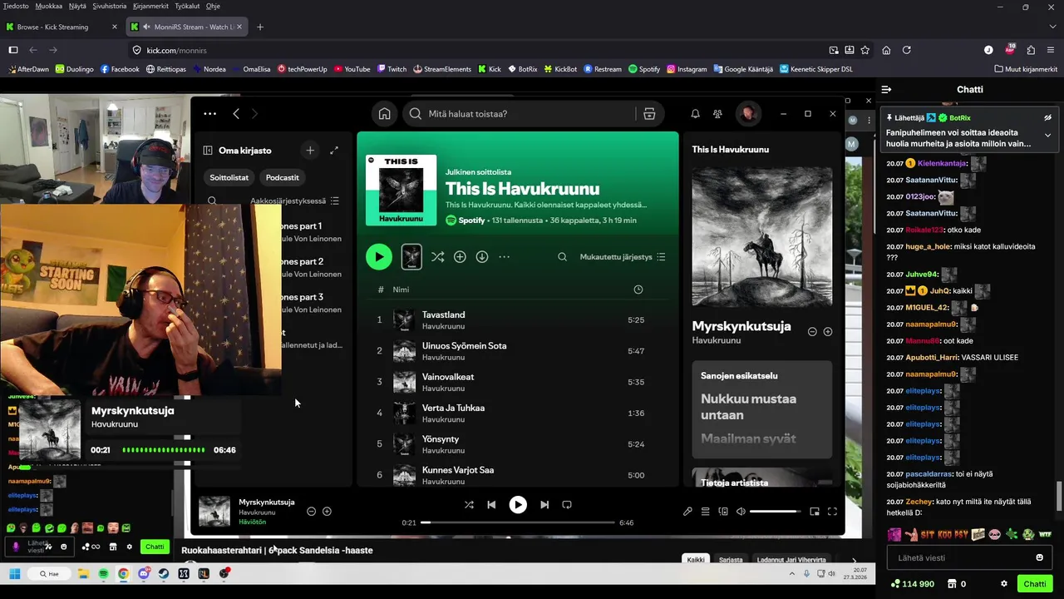Reload the Kick page
1064x599 pixels.
(x=907, y=50)
